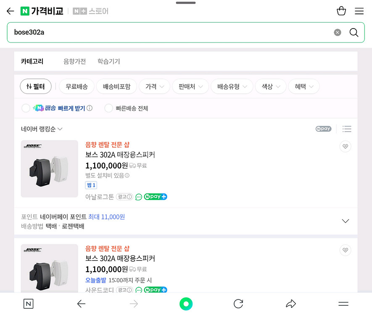Tap the green Naver home circle
Screen dimensions: 372x315
tap(186, 304)
